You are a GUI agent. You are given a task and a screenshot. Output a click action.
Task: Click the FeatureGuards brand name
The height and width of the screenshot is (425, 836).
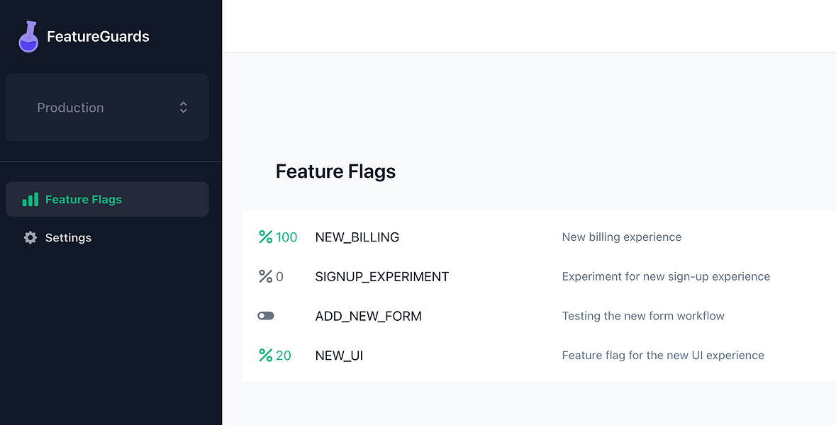pyautogui.click(x=98, y=36)
